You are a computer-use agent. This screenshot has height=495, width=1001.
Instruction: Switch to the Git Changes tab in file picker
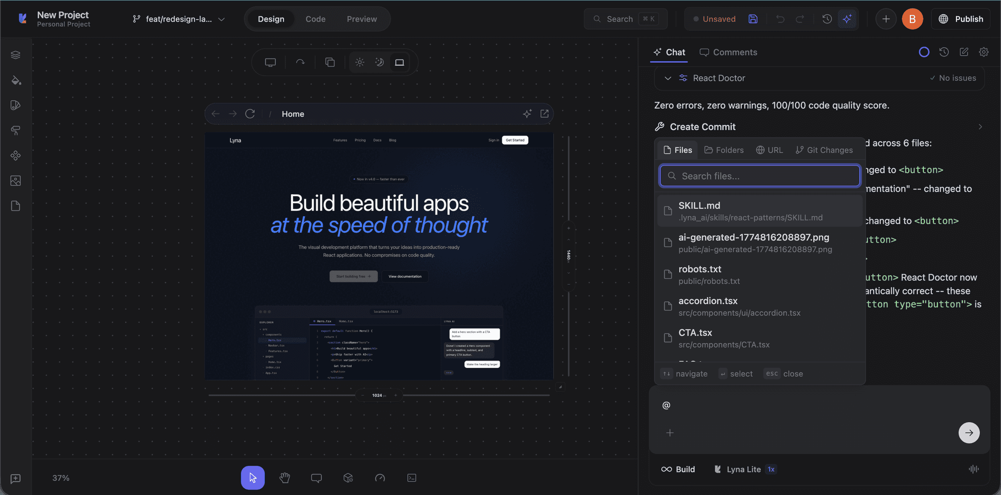click(824, 150)
